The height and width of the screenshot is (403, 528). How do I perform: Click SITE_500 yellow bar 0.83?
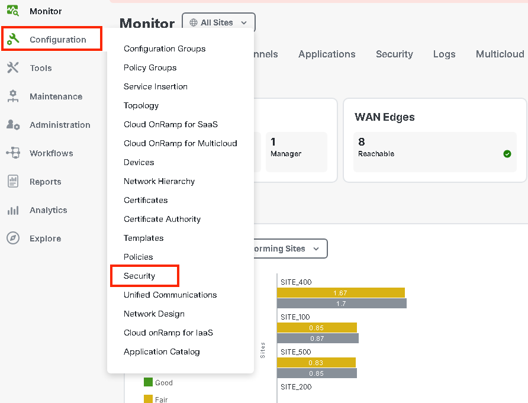[x=316, y=363]
